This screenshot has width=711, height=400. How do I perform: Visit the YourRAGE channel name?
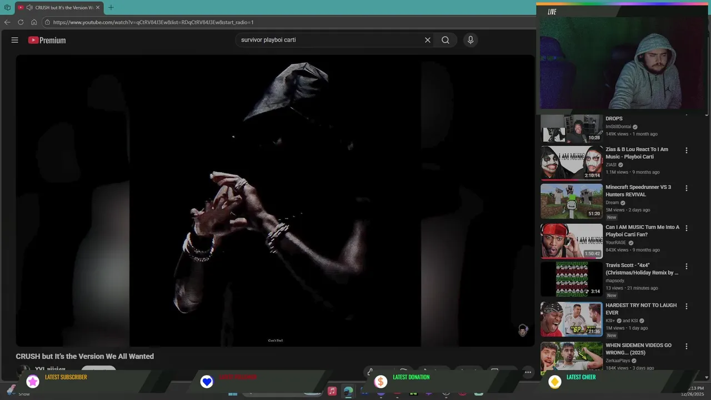pyautogui.click(x=616, y=242)
